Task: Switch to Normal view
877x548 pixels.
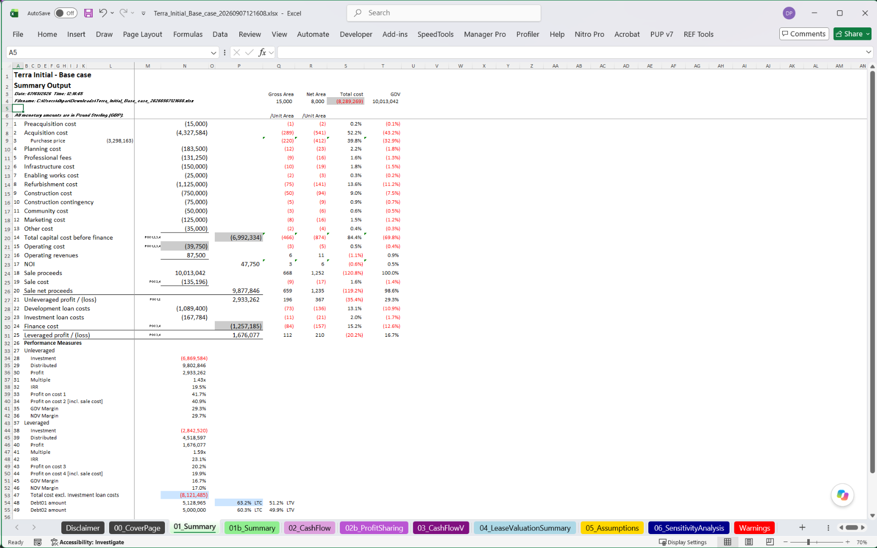Action: (728, 542)
